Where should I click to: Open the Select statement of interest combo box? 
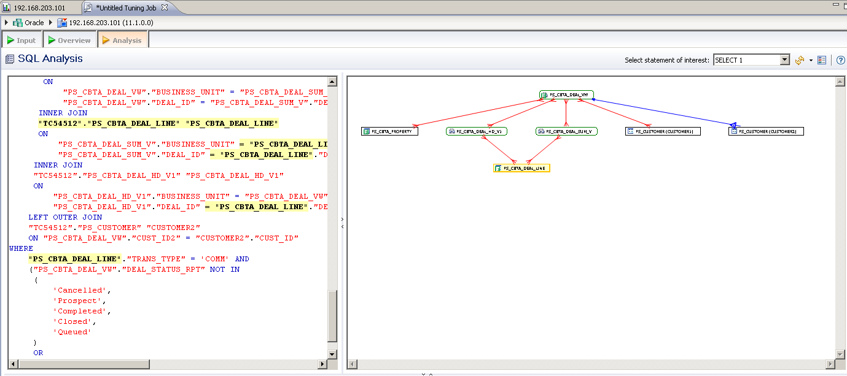pyautogui.click(x=751, y=60)
